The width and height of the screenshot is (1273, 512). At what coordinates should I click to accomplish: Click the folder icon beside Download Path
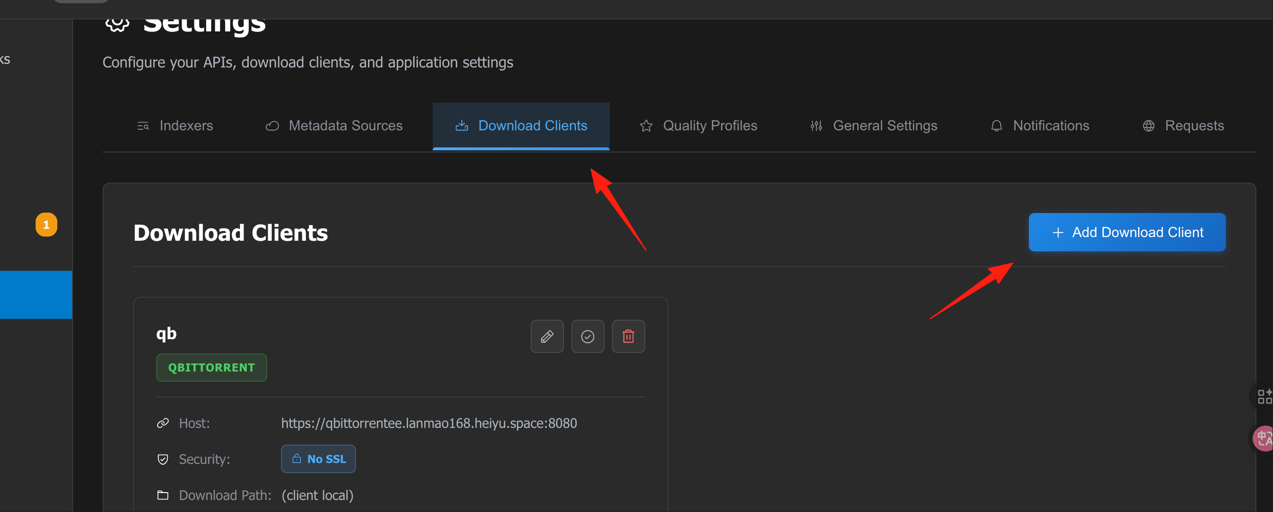163,495
